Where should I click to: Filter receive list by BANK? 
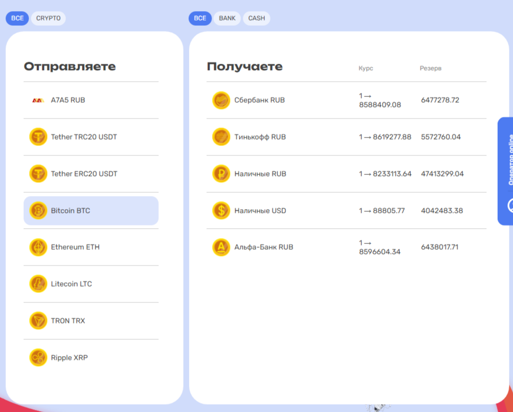point(227,18)
